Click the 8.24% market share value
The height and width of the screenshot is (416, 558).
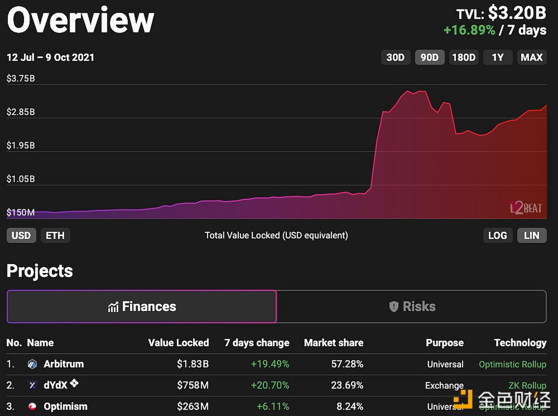coord(350,407)
